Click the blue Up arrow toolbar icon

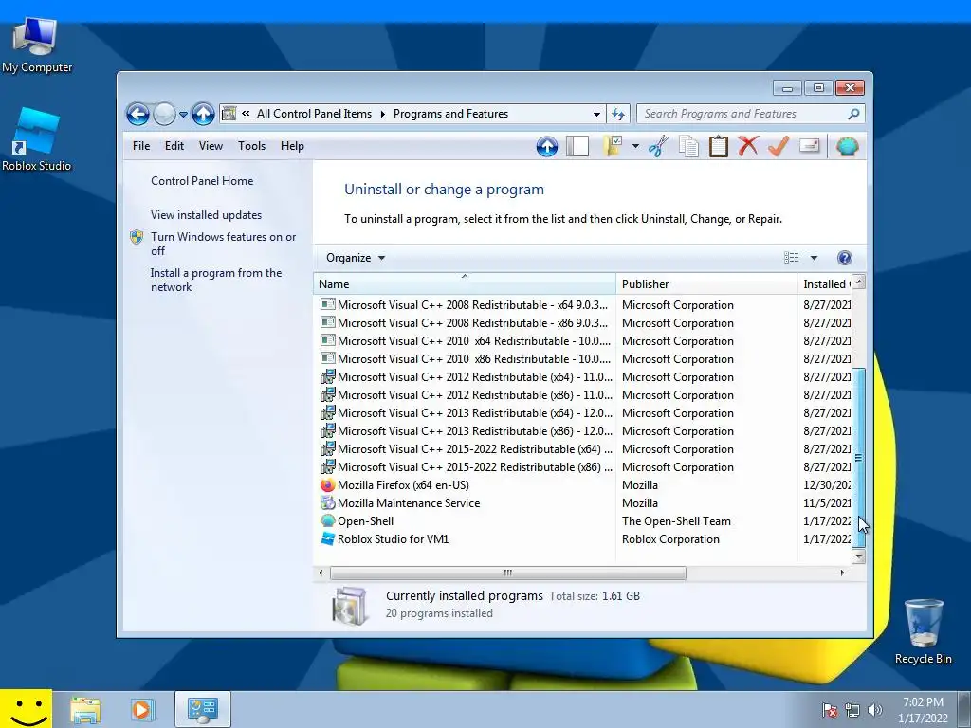(547, 147)
